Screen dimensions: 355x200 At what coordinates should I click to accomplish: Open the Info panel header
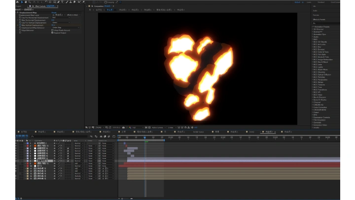tap(315, 6)
